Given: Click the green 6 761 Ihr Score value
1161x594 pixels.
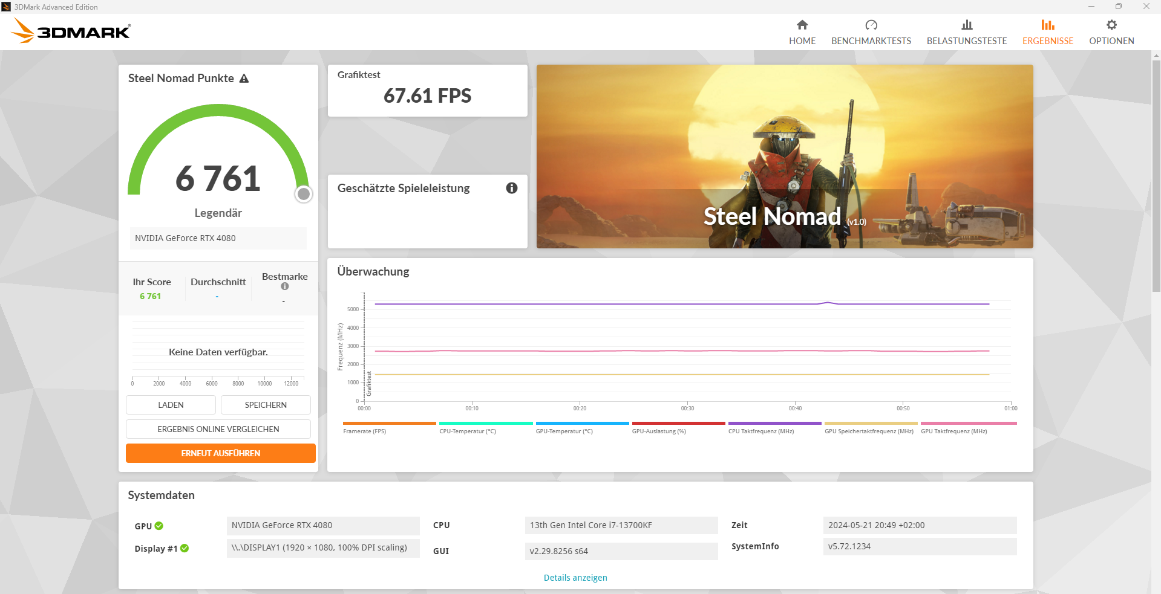Looking at the screenshot, I should coord(151,296).
